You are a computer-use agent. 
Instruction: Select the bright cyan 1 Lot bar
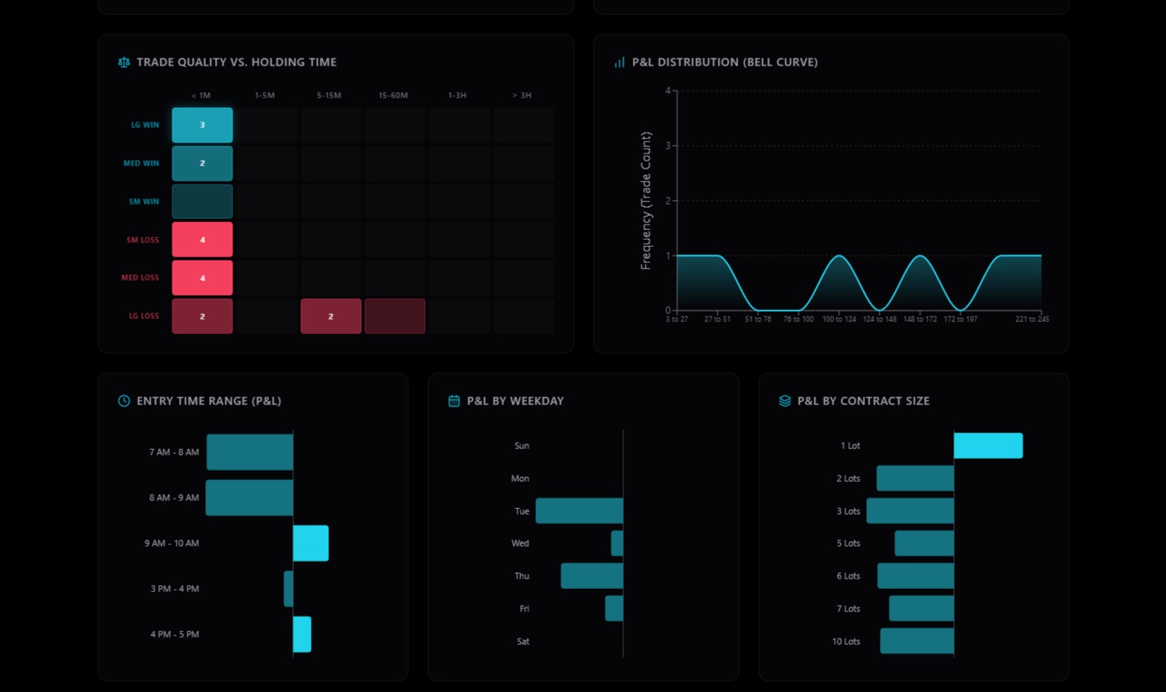click(987, 446)
